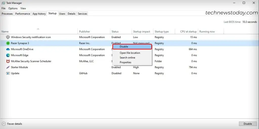Image resolution: width=259 pixels, height=129 pixels.
Task: Select the Startup tab
Action: (52, 13)
